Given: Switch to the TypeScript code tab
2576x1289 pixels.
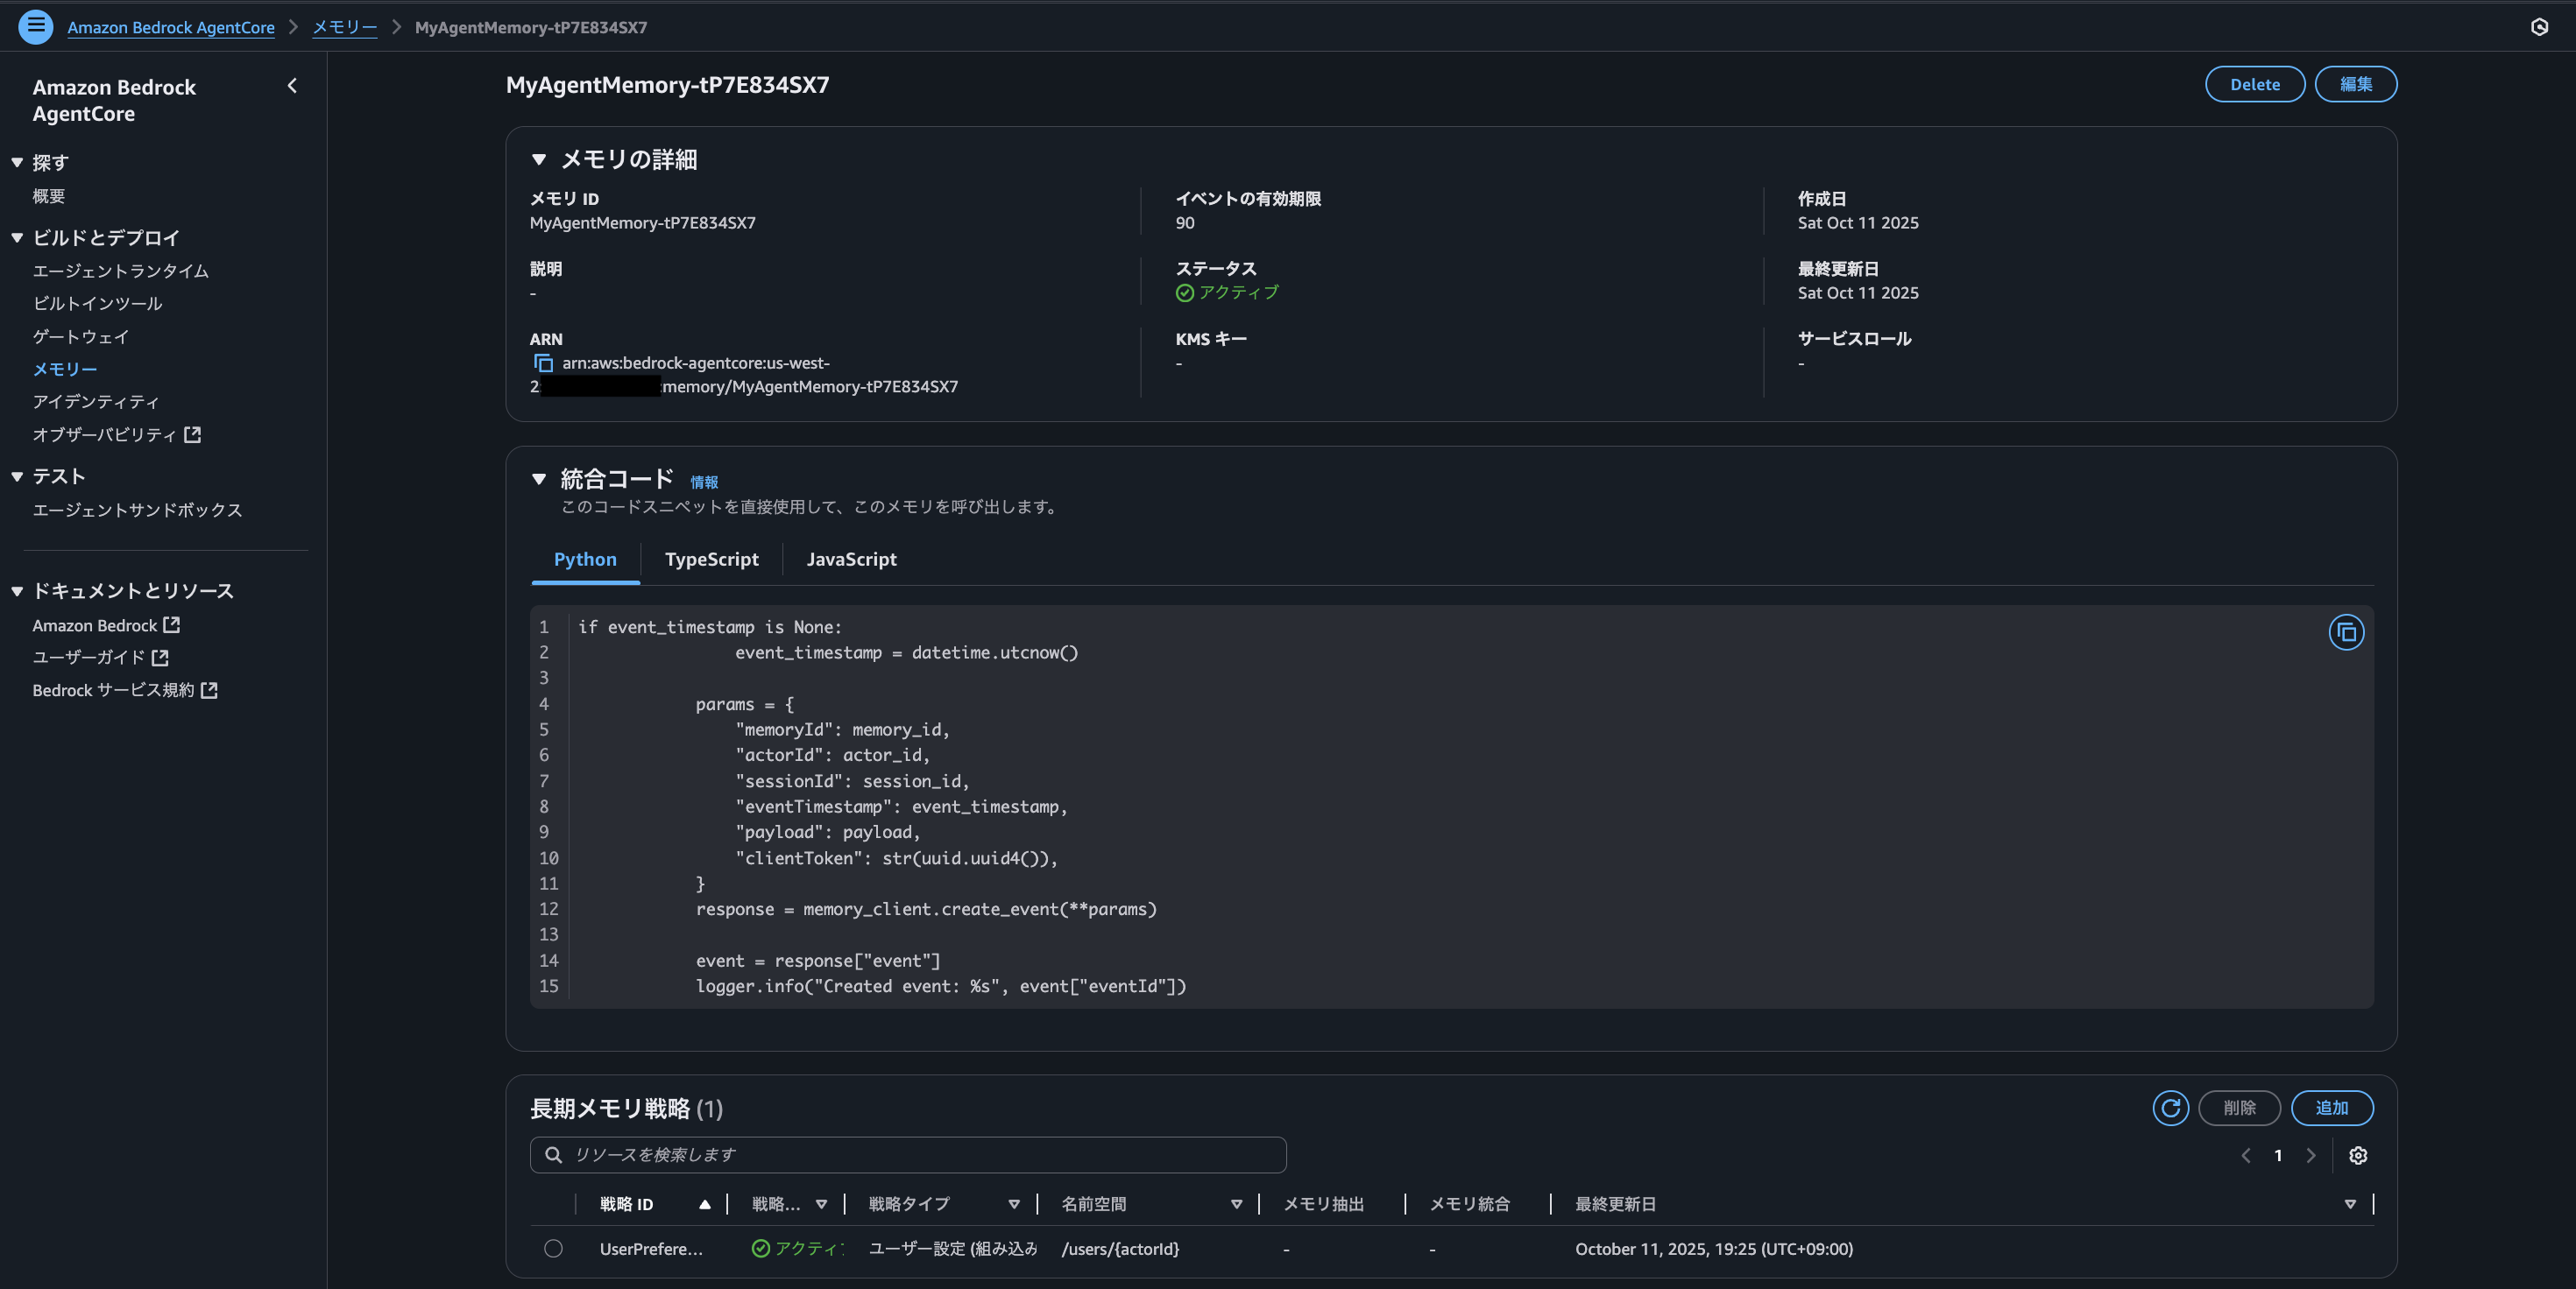Looking at the screenshot, I should pos(711,559).
